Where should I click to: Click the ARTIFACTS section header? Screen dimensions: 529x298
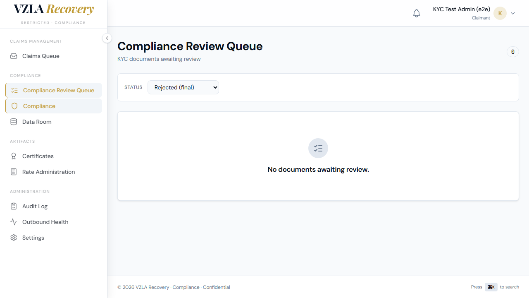pyautogui.click(x=22, y=142)
